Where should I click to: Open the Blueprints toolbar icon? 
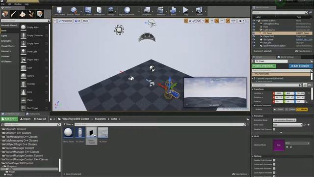[x=147, y=11]
